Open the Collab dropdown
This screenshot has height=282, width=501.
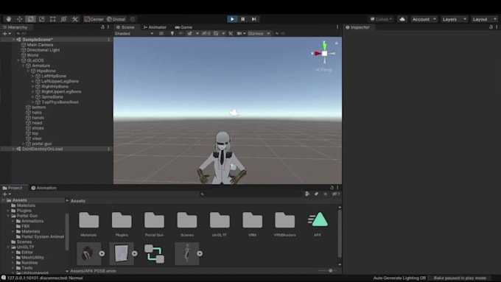click(x=381, y=19)
